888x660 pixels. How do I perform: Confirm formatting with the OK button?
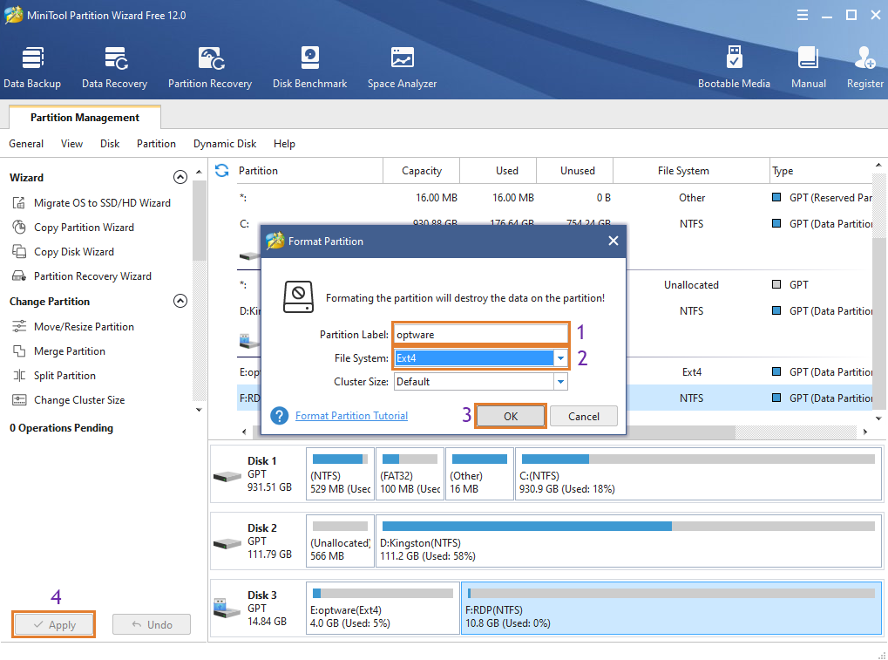click(511, 416)
